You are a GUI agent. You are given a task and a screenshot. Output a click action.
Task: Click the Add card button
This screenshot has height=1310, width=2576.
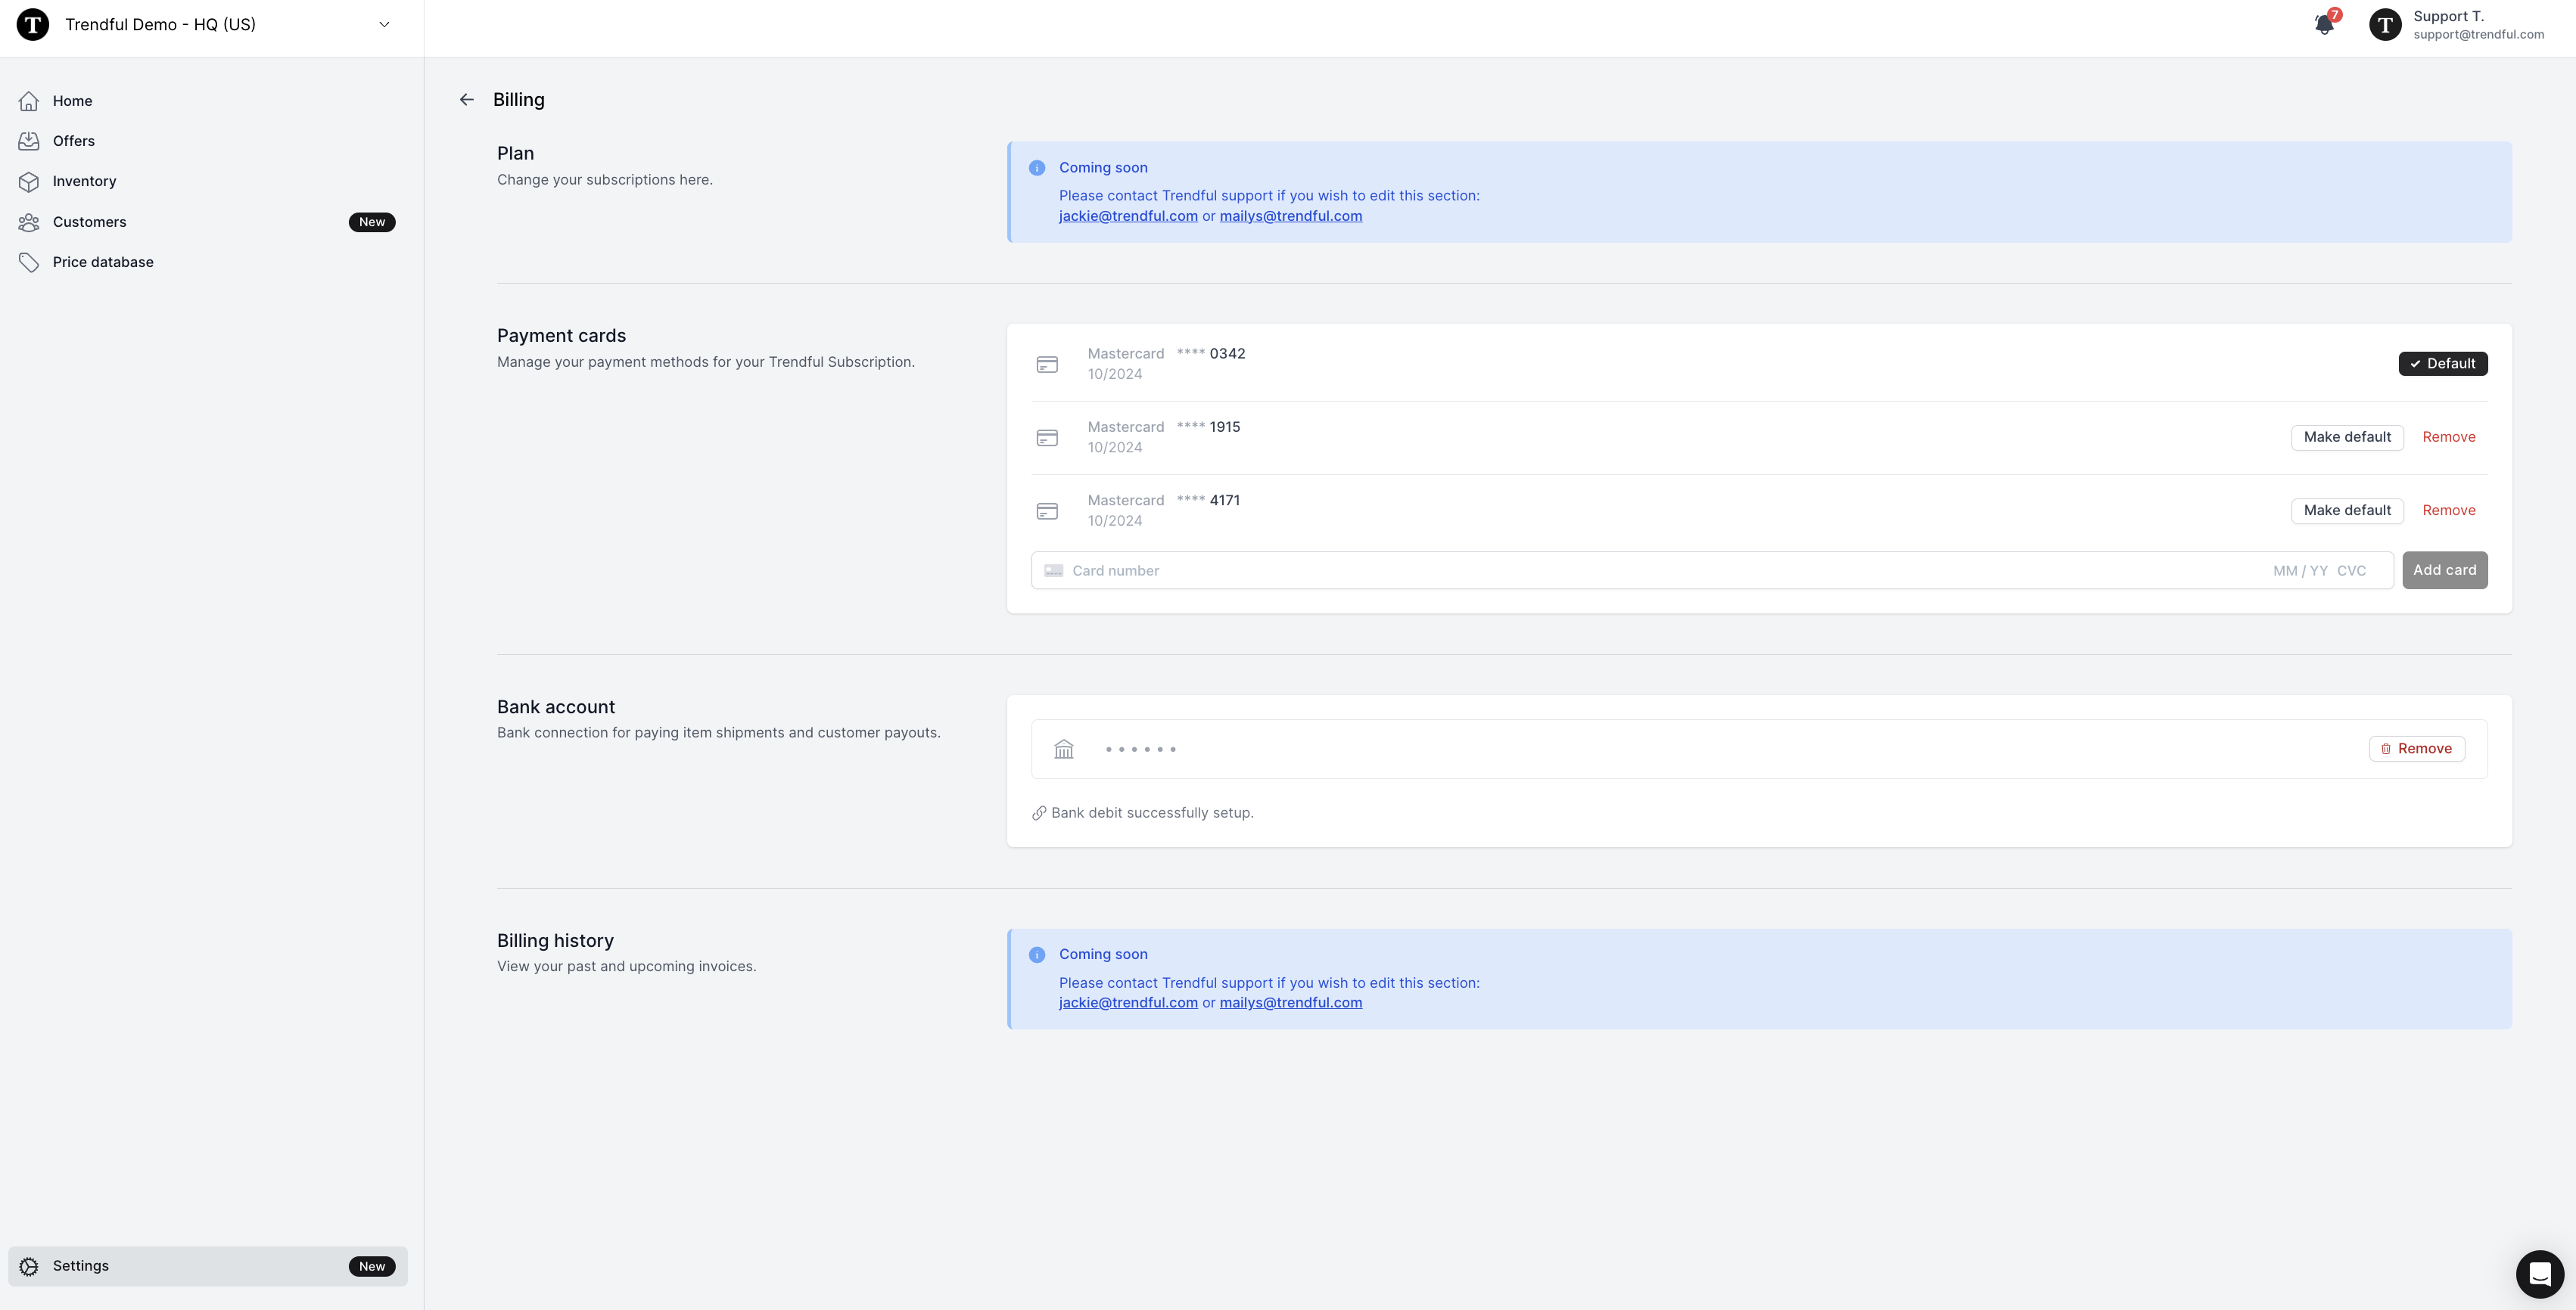click(2445, 570)
